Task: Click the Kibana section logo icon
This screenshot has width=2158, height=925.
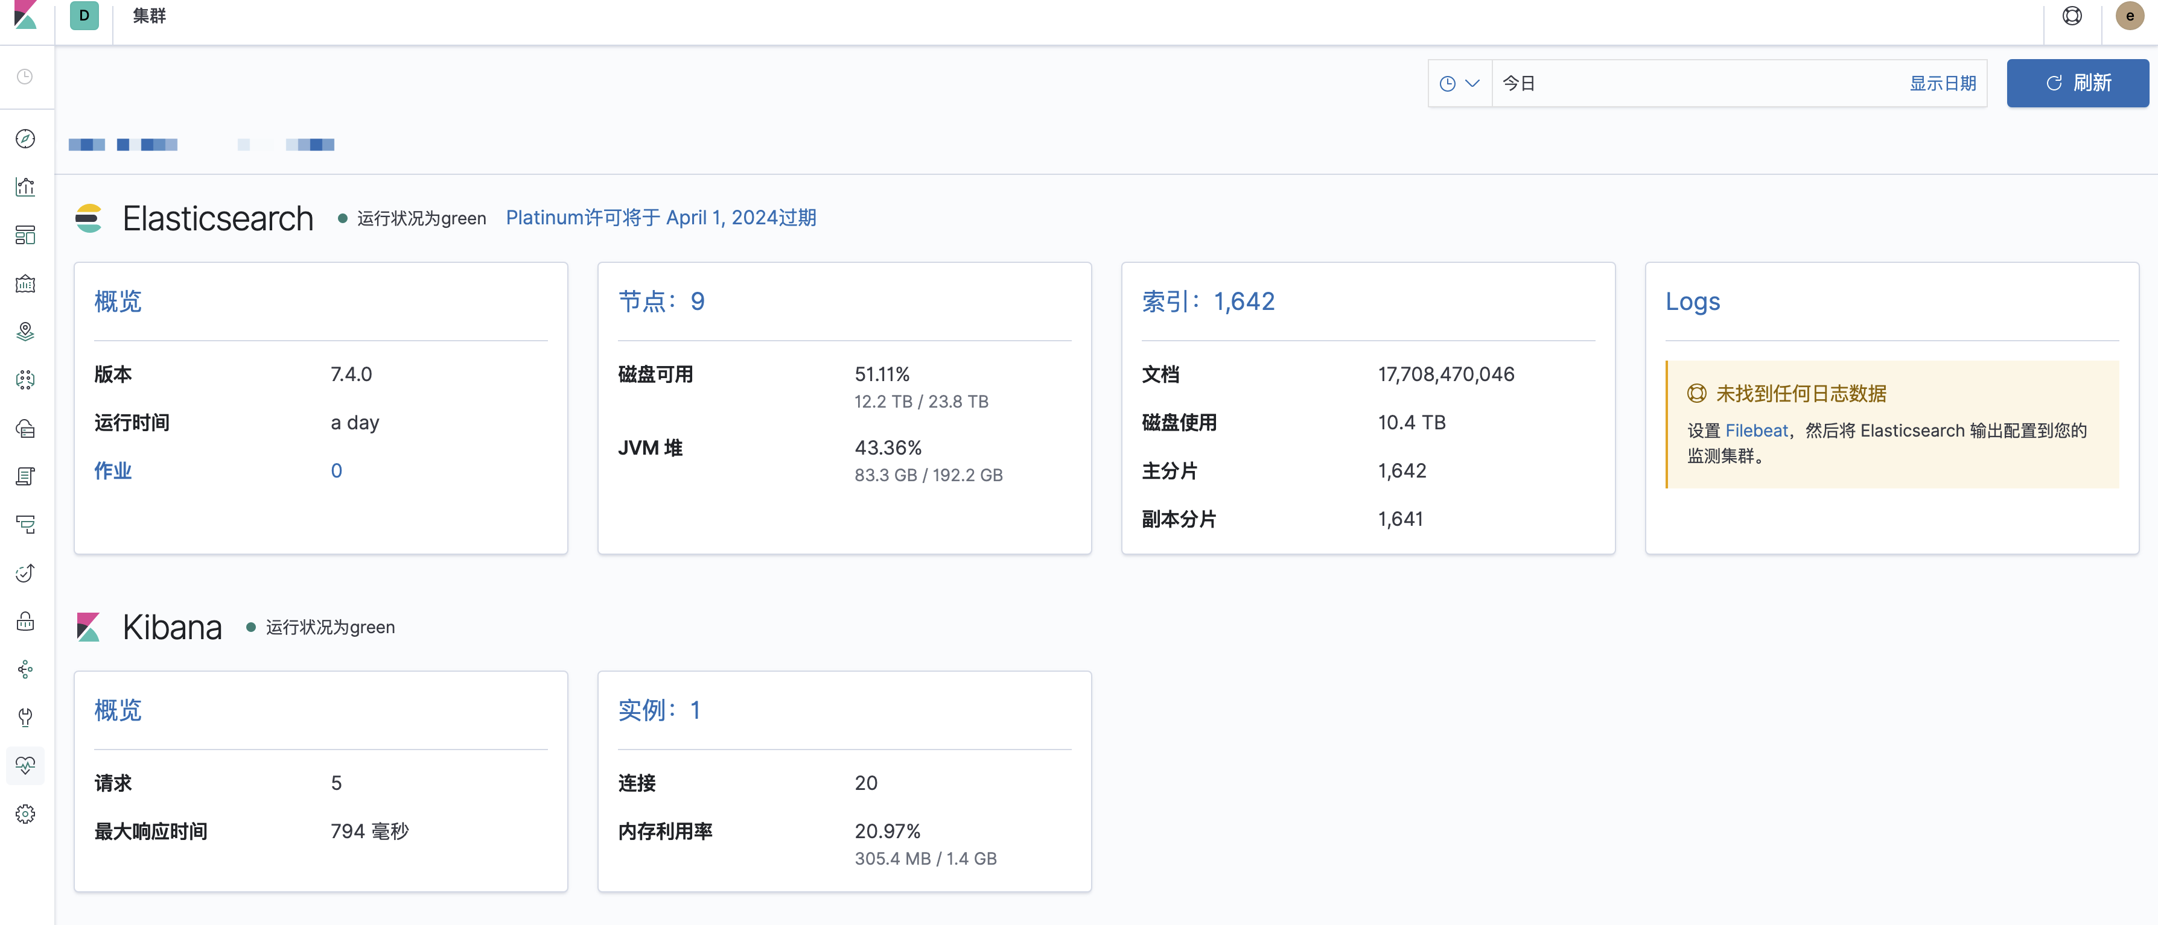Action: 89,627
